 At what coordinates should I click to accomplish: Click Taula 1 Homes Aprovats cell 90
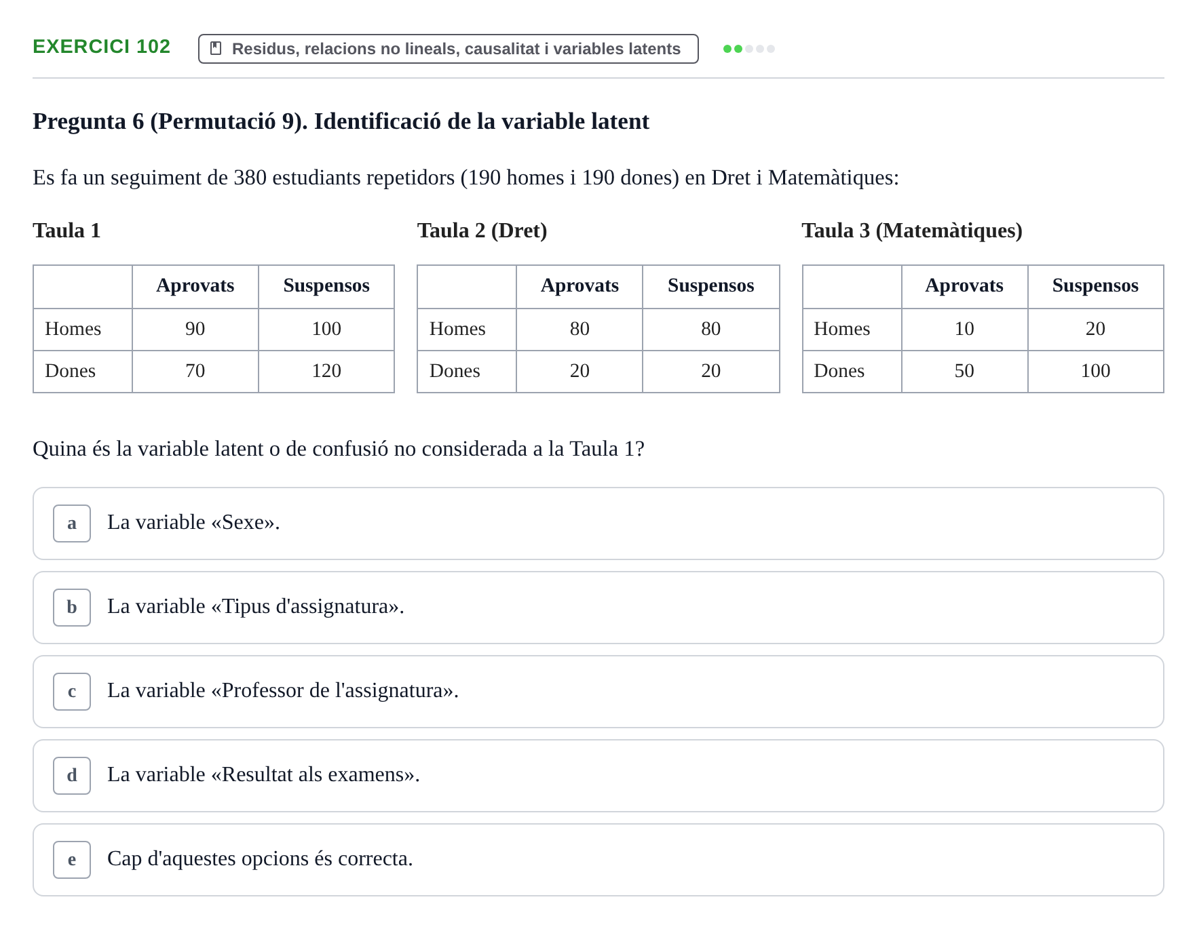[195, 329]
